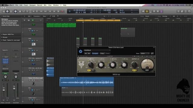
Task: Open Smart Controls from the control bar
Action: click(20, 11)
